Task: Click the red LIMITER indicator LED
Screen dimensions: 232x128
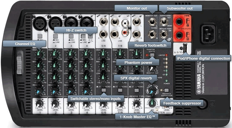Action: 167,55
